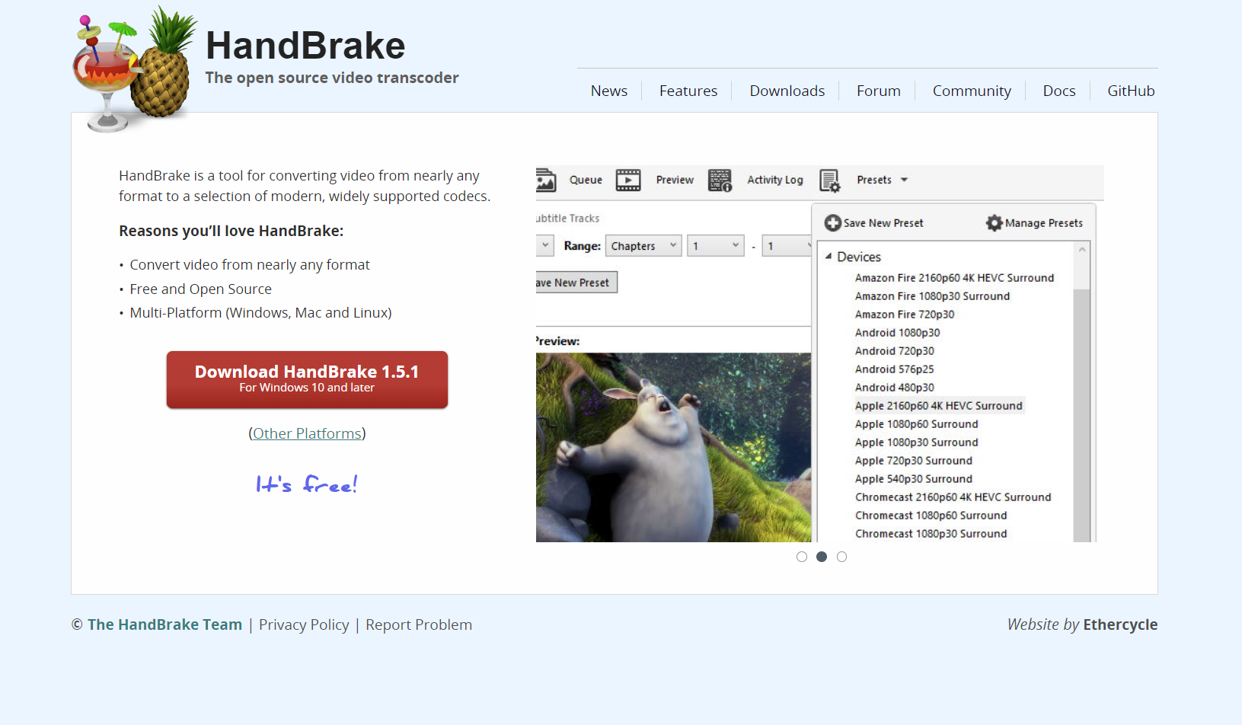Click the Manage Presets gear icon
The image size is (1242, 725).
[x=995, y=222]
